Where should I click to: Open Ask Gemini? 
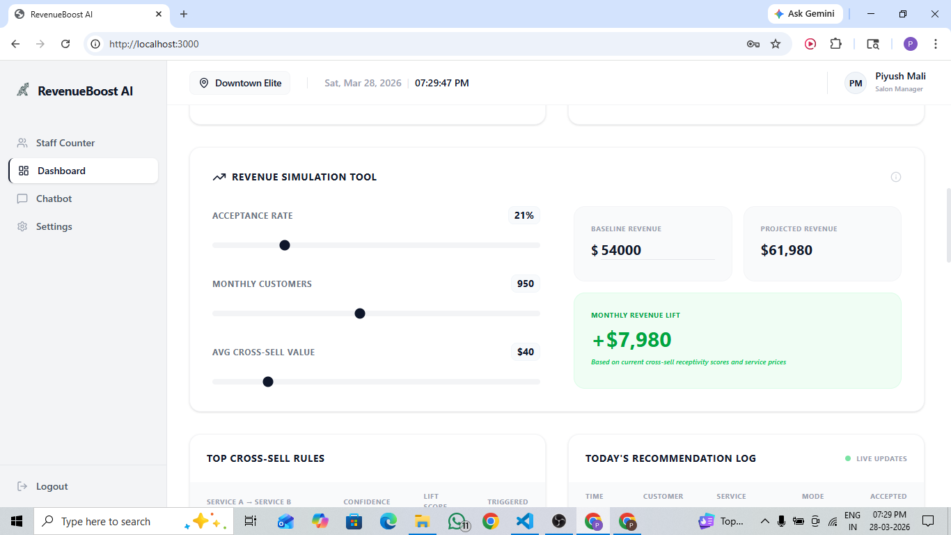point(805,14)
